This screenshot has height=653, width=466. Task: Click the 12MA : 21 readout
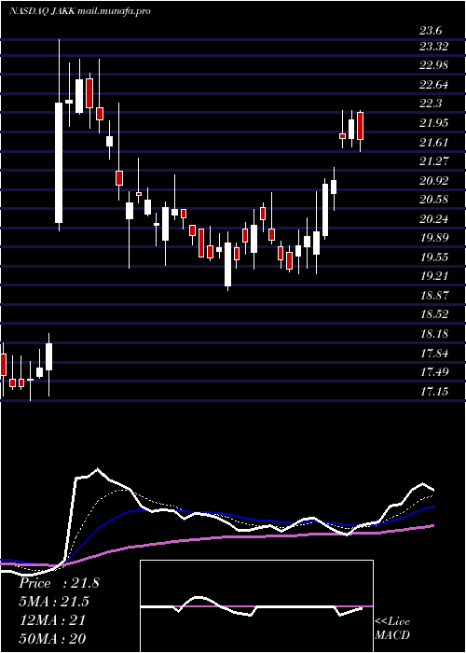click(x=52, y=620)
